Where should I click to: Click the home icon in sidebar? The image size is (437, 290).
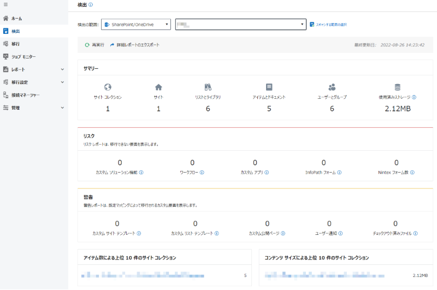[5, 19]
